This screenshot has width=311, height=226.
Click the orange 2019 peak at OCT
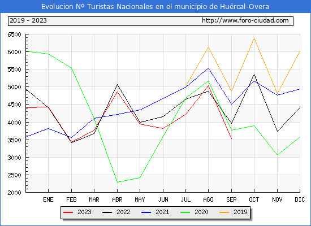tap(254, 38)
